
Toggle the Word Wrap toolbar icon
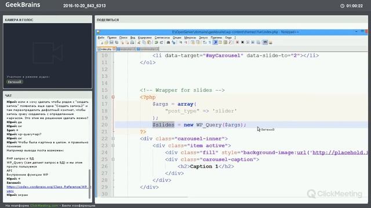(x=205, y=42)
